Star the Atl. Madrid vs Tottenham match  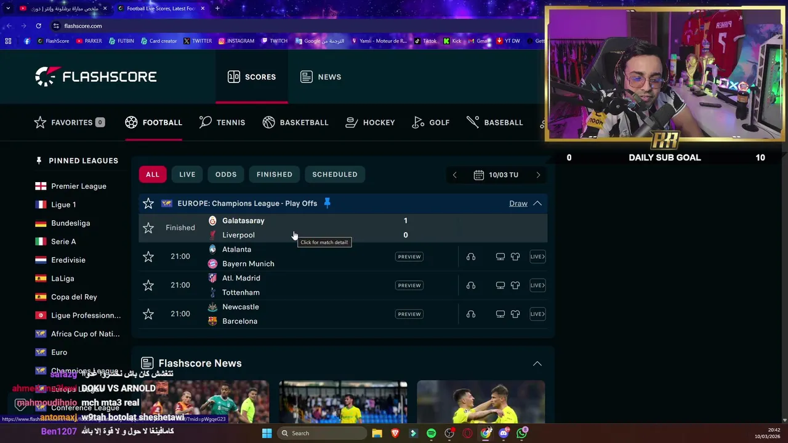pyautogui.click(x=148, y=285)
